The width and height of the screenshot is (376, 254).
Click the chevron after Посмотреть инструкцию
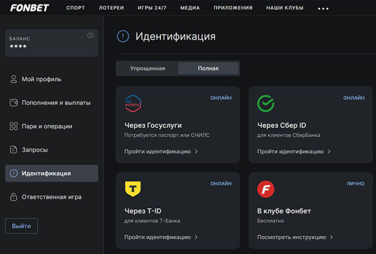pos(332,237)
